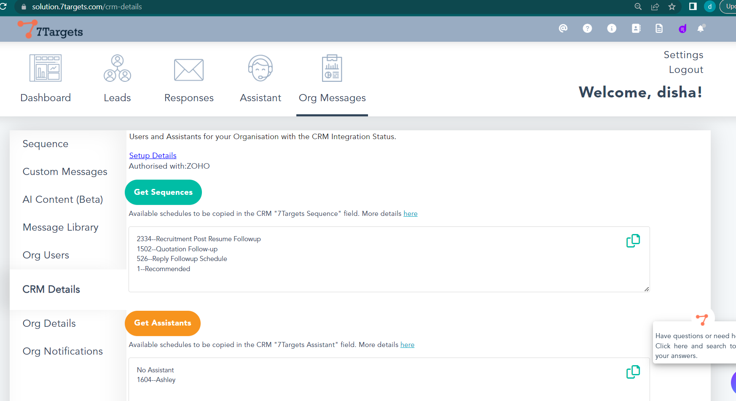Open the Dashboard icon
Image resolution: width=736 pixels, height=401 pixels.
[x=46, y=68]
